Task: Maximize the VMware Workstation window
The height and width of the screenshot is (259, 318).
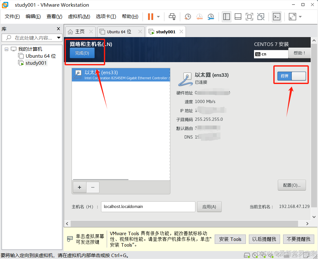Action: coord(303,5)
